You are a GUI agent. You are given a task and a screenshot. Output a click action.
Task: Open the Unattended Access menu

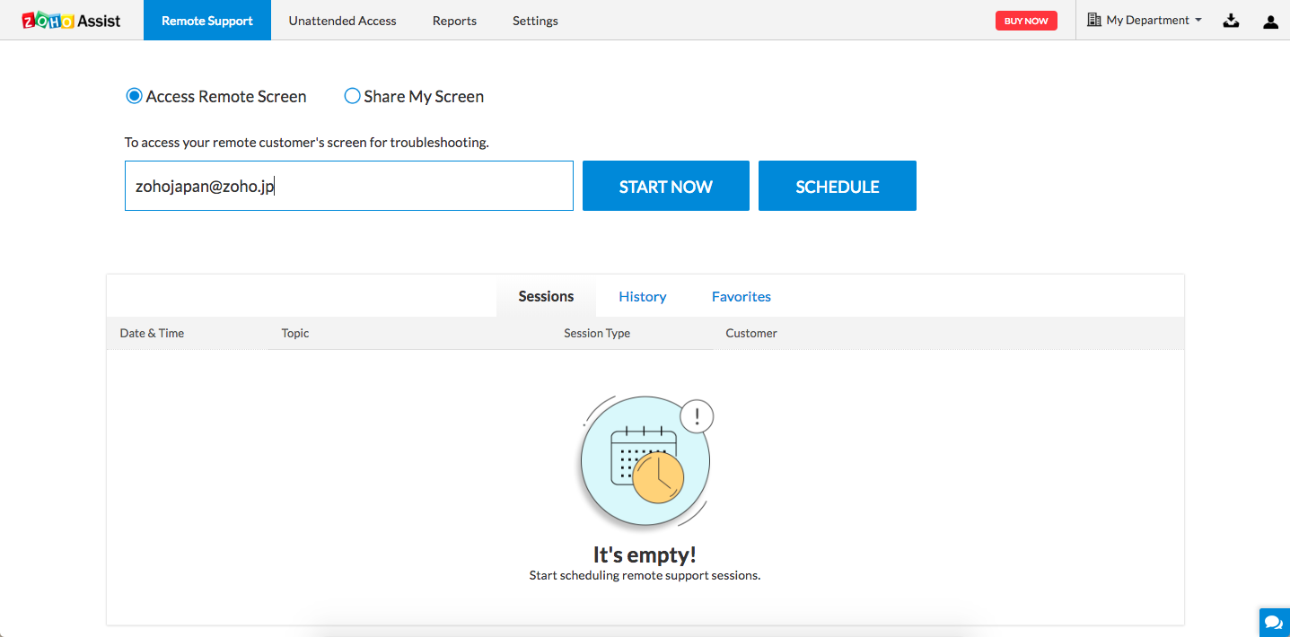(342, 21)
